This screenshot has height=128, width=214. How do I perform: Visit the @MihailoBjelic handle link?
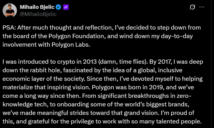[x=38, y=14]
